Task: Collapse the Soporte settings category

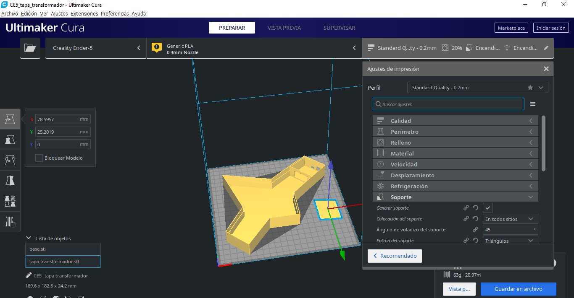Action: [456, 197]
